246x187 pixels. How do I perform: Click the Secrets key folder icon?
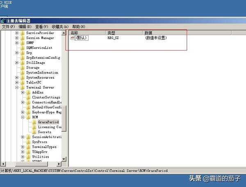34,132
